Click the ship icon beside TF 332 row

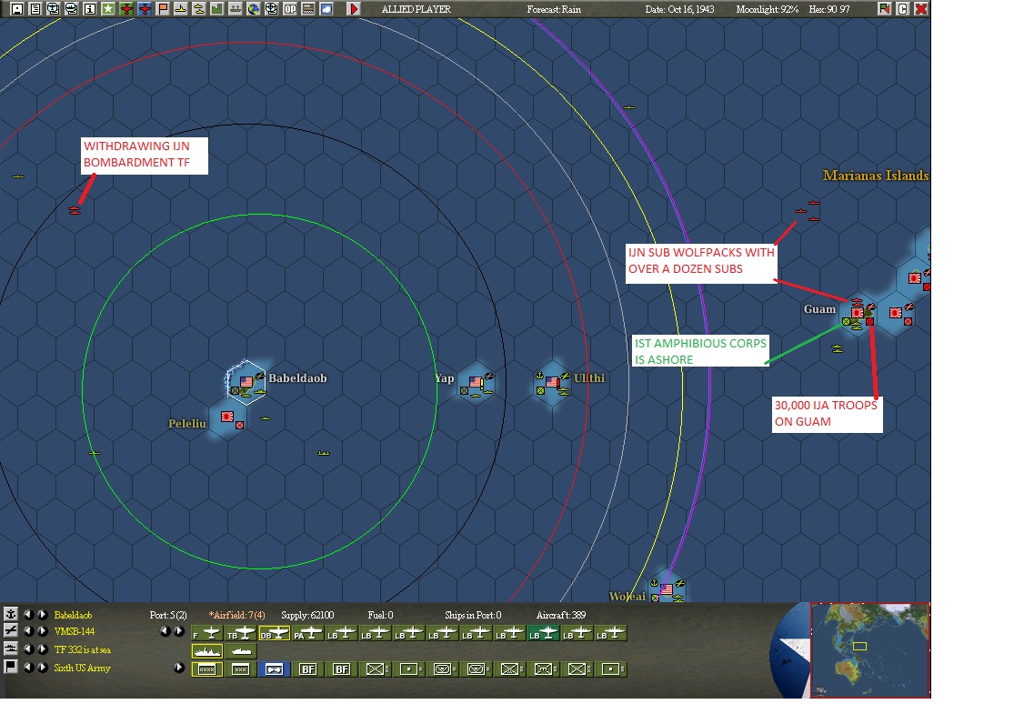pyautogui.click(x=11, y=649)
